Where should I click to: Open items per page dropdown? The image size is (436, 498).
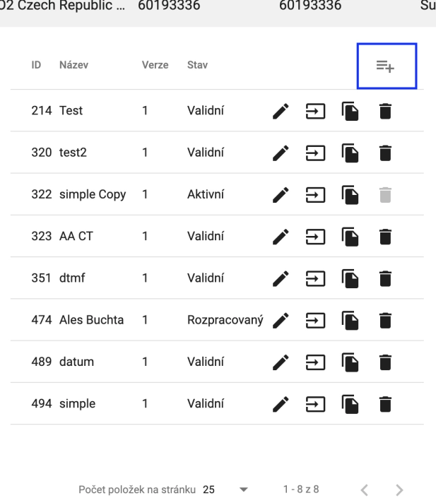pos(225,470)
